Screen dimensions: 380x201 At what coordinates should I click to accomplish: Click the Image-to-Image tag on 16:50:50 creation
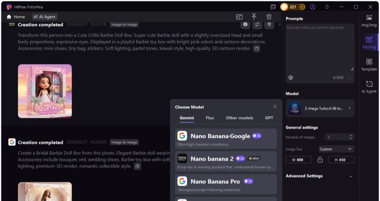(124, 142)
